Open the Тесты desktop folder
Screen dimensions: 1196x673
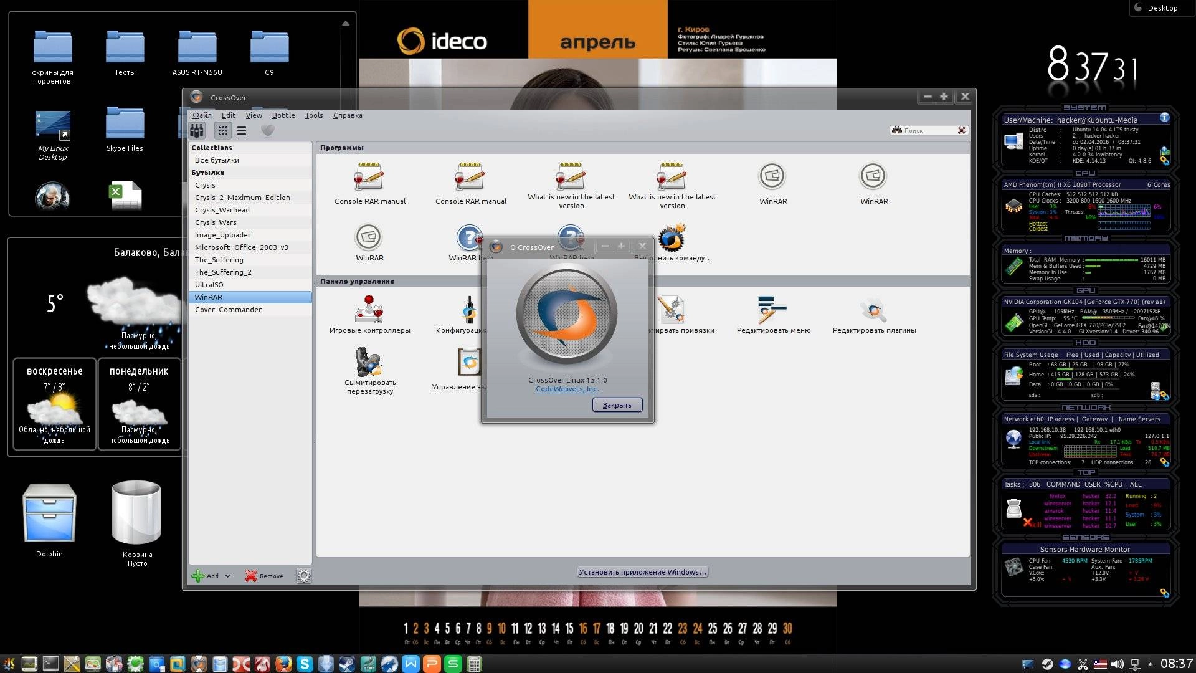[x=125, y=53]
